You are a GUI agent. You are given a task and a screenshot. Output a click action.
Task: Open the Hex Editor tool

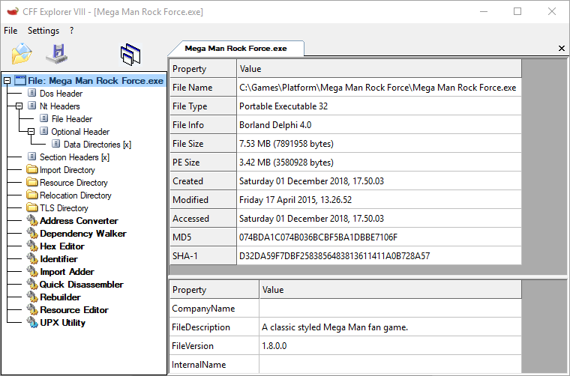[x=62, y=246]
